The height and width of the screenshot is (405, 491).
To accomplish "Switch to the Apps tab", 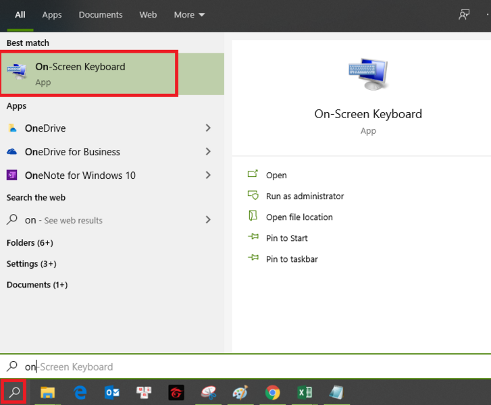I will point(52,15).
